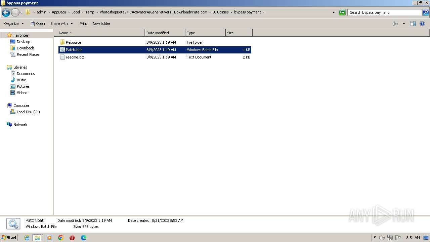Navigate to the Local breadcrumb
This screenshot has width=430, height=242.
tap(76, 12)
